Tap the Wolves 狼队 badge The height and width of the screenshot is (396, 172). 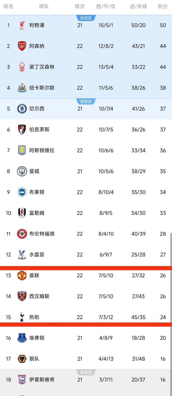point(22,359)
